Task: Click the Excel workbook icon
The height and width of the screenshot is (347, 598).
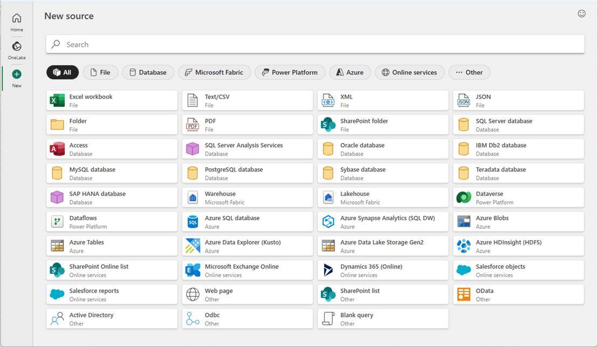Action: (57, 100)
